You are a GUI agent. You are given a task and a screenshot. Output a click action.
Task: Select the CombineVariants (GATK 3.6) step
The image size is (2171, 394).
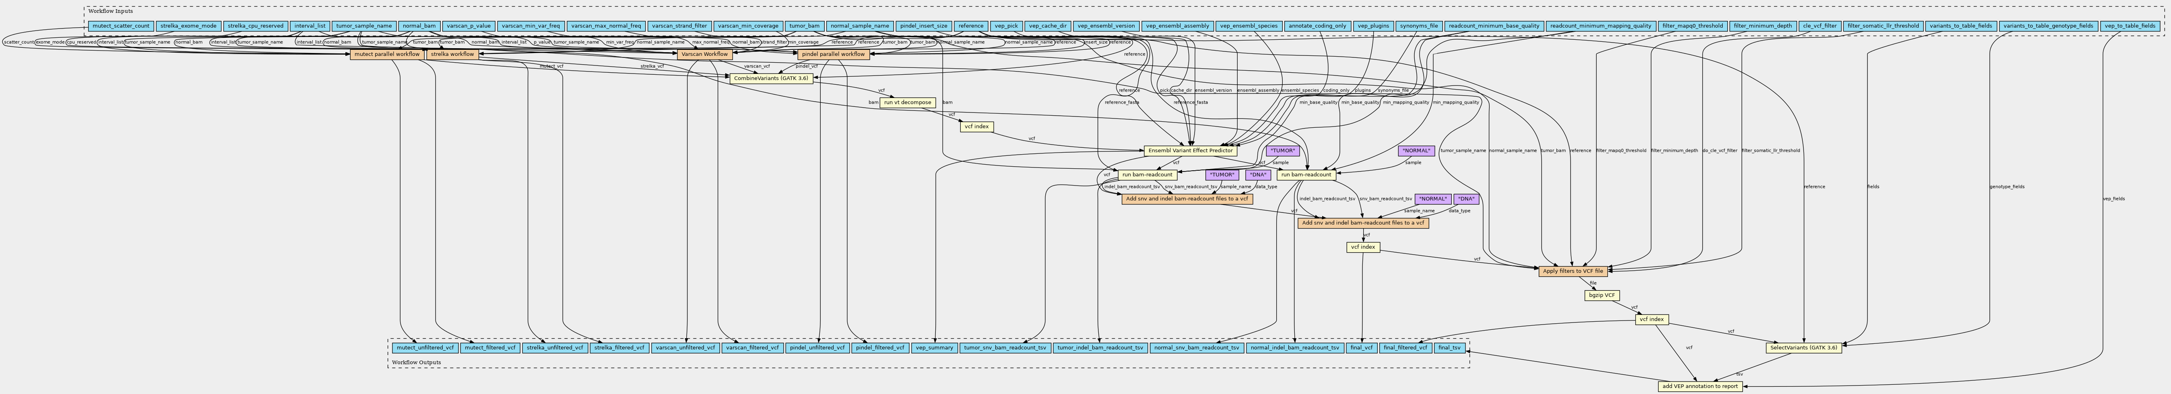click(771, 78)
